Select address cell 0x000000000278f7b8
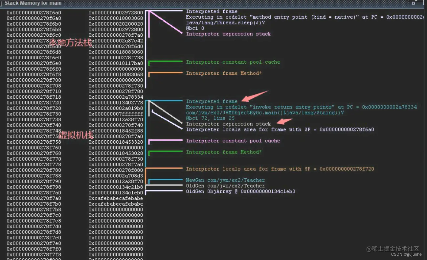 [34, 210]
